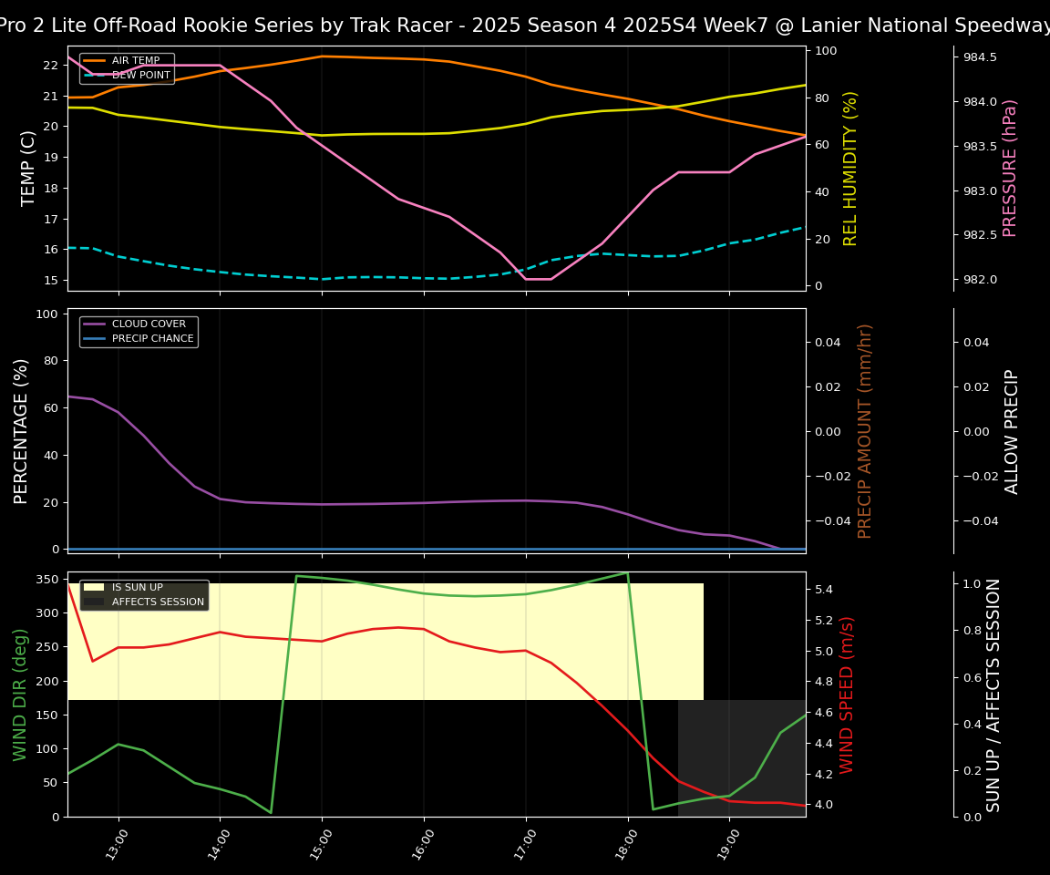
Task: Select the 16:00 time tick label
Action: [x=421, y=845]
